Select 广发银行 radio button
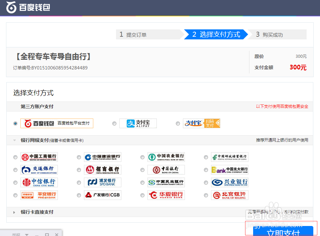Image resolution: width=320 pixels, height=236 pixels. (x=79, y=195)
